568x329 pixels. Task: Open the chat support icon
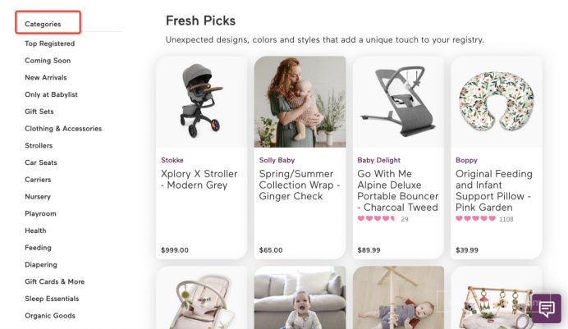(x=547, y=308)
